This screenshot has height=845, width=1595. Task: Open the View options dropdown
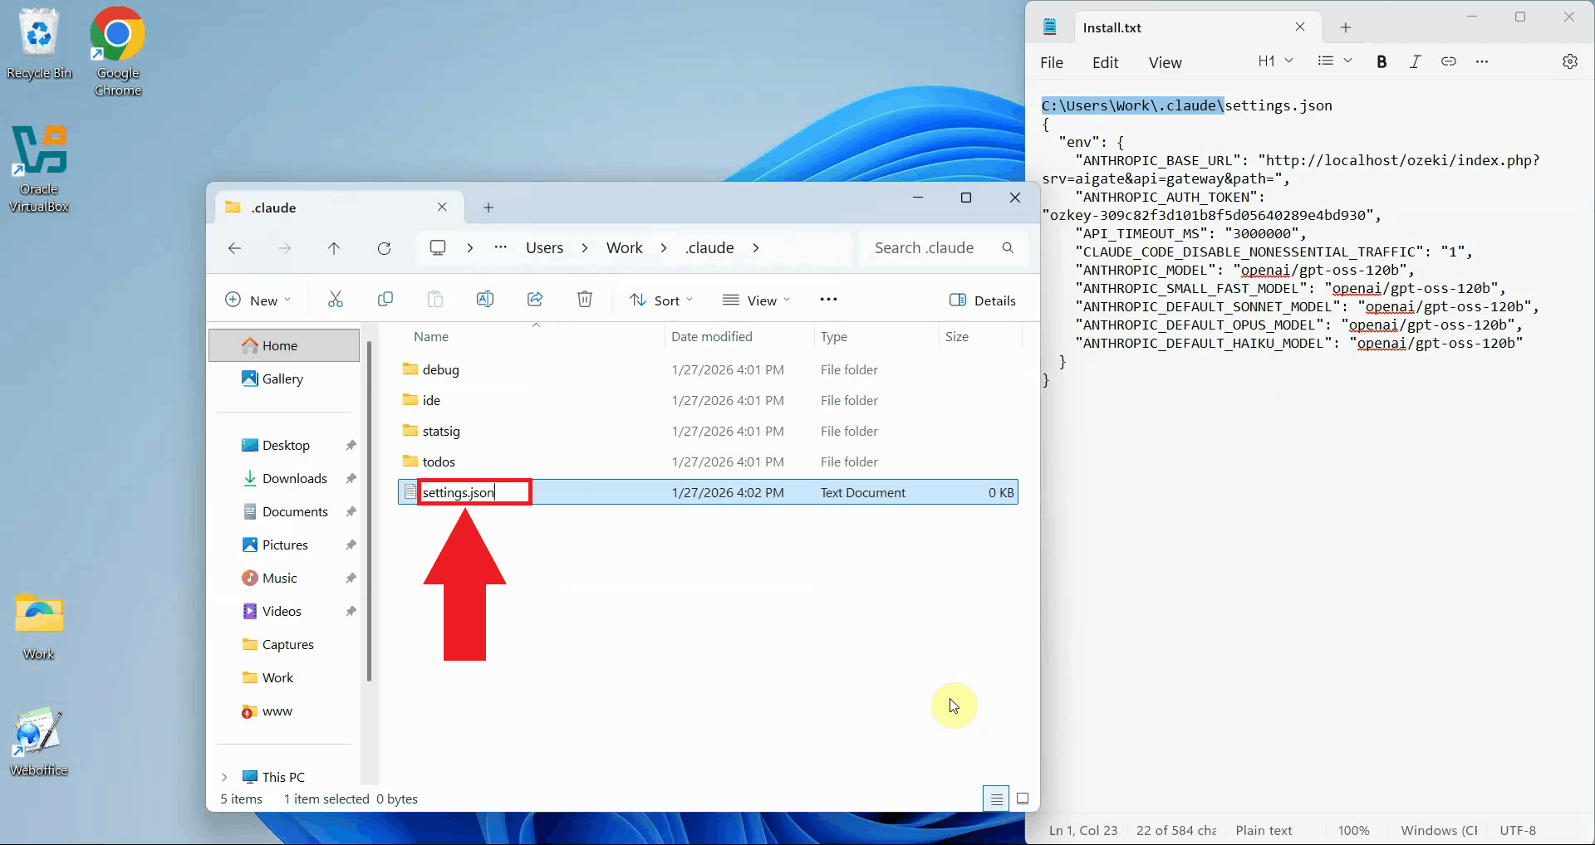pos(755,300)
